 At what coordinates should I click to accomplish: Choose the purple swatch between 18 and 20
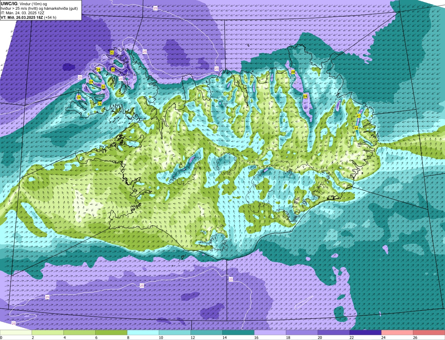(x=302, y=332)
